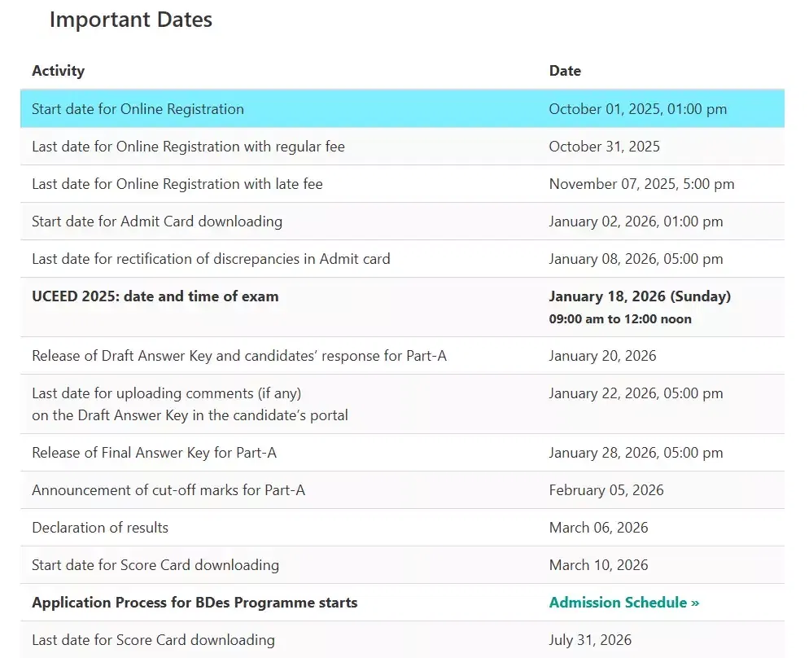Viewport: 809px width, 658px height.
Task: Click the Date column header
Action: pos(565,71)
